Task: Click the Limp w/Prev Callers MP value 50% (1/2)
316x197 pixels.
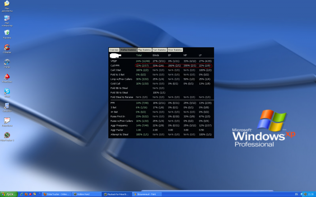Action: [189, 79]
